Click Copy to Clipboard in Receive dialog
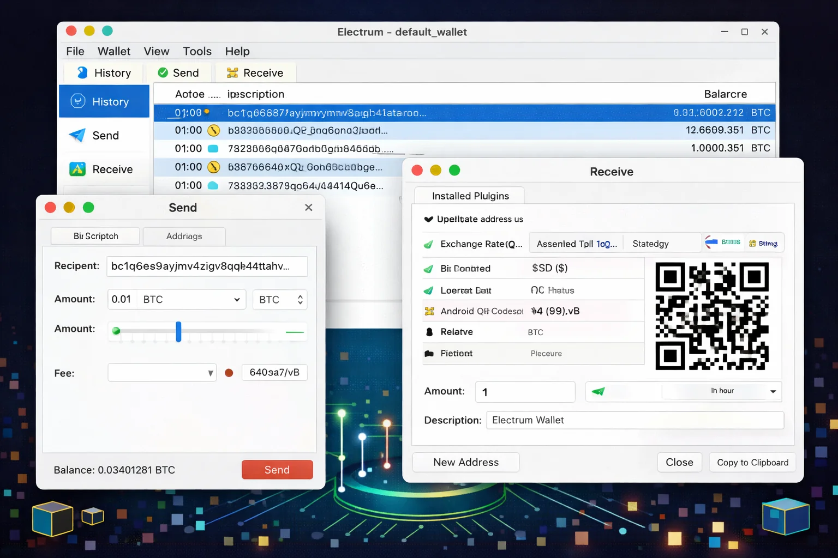The width and height of the screenshot is (838, 558). coord(752,462)
